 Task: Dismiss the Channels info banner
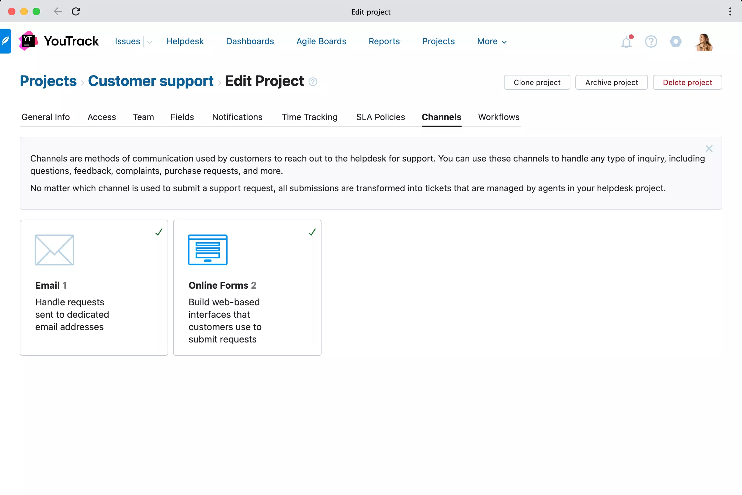[710, 148]
